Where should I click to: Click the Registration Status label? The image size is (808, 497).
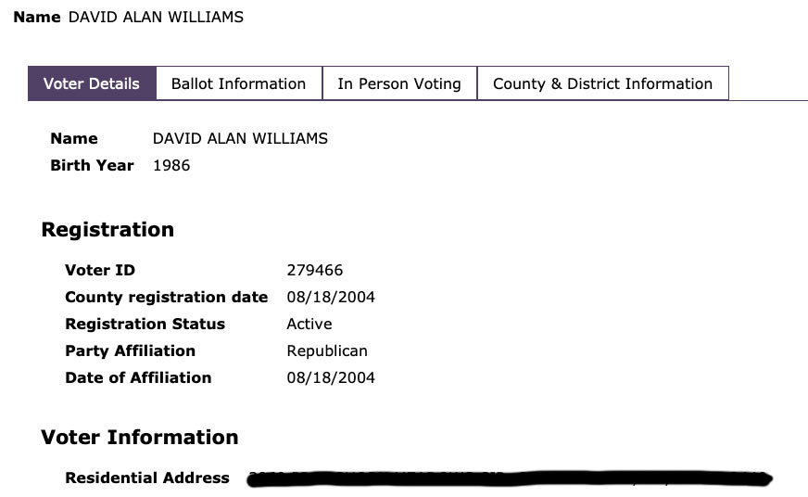pos(145,325)
